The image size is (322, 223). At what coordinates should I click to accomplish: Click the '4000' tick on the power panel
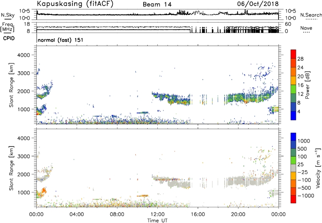click(23, 55)
